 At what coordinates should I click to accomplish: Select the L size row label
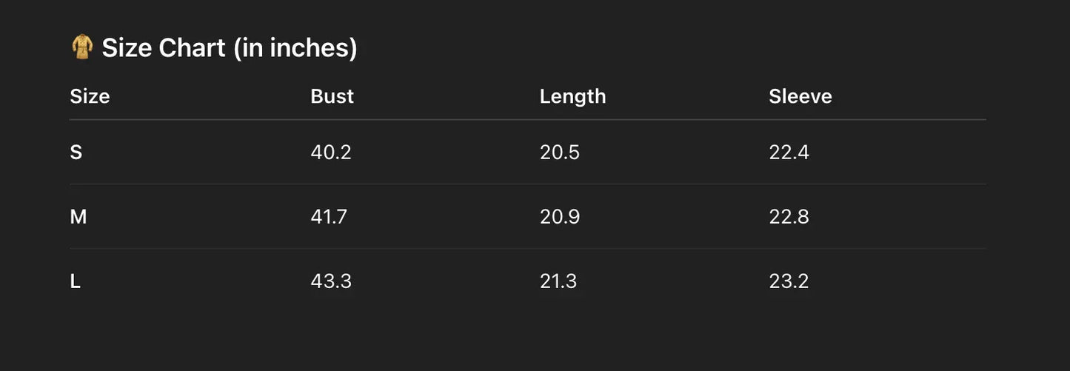(x=76, y=281)
